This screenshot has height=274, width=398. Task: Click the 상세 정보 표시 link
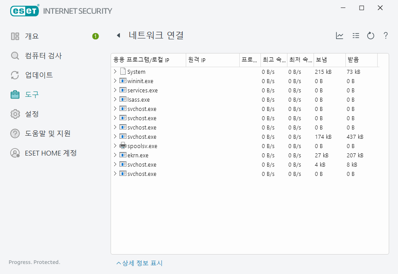click(x=140, y=263)
